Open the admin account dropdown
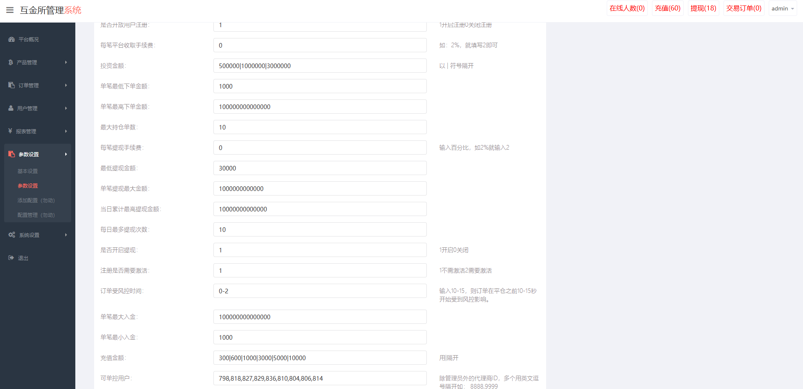 coord(782,8)
